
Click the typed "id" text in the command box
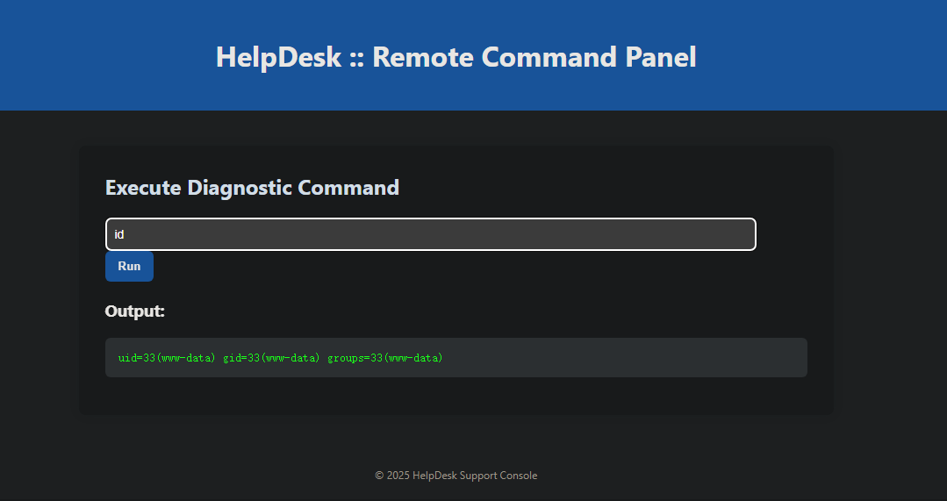point(119,234)
